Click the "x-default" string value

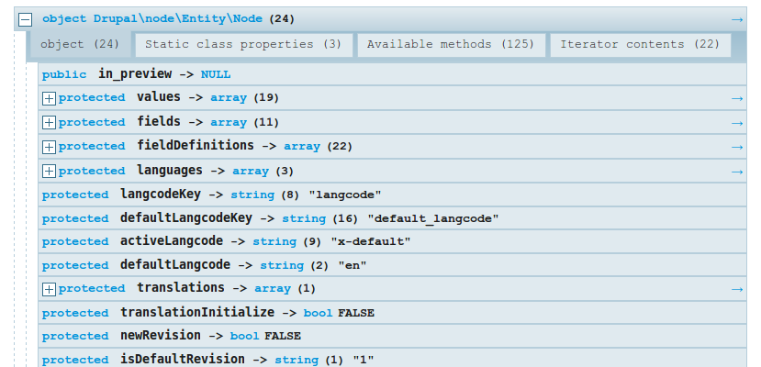pos(371,241)
